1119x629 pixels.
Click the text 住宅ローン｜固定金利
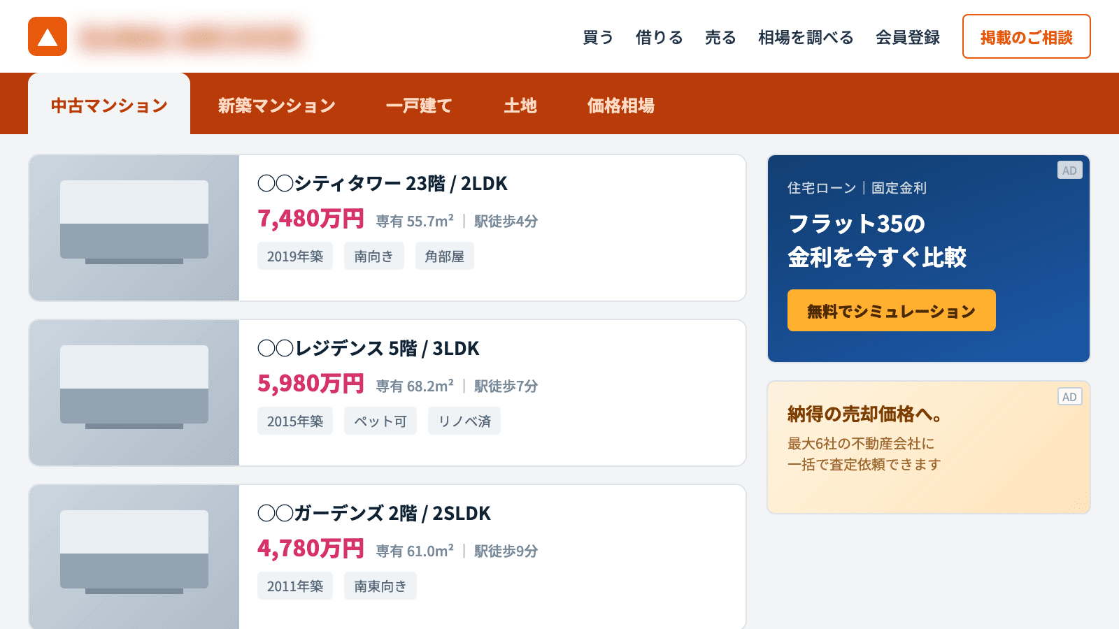coord(857,187)
